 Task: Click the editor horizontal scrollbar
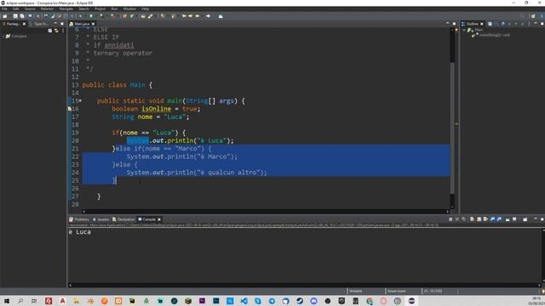coord(266,212)
